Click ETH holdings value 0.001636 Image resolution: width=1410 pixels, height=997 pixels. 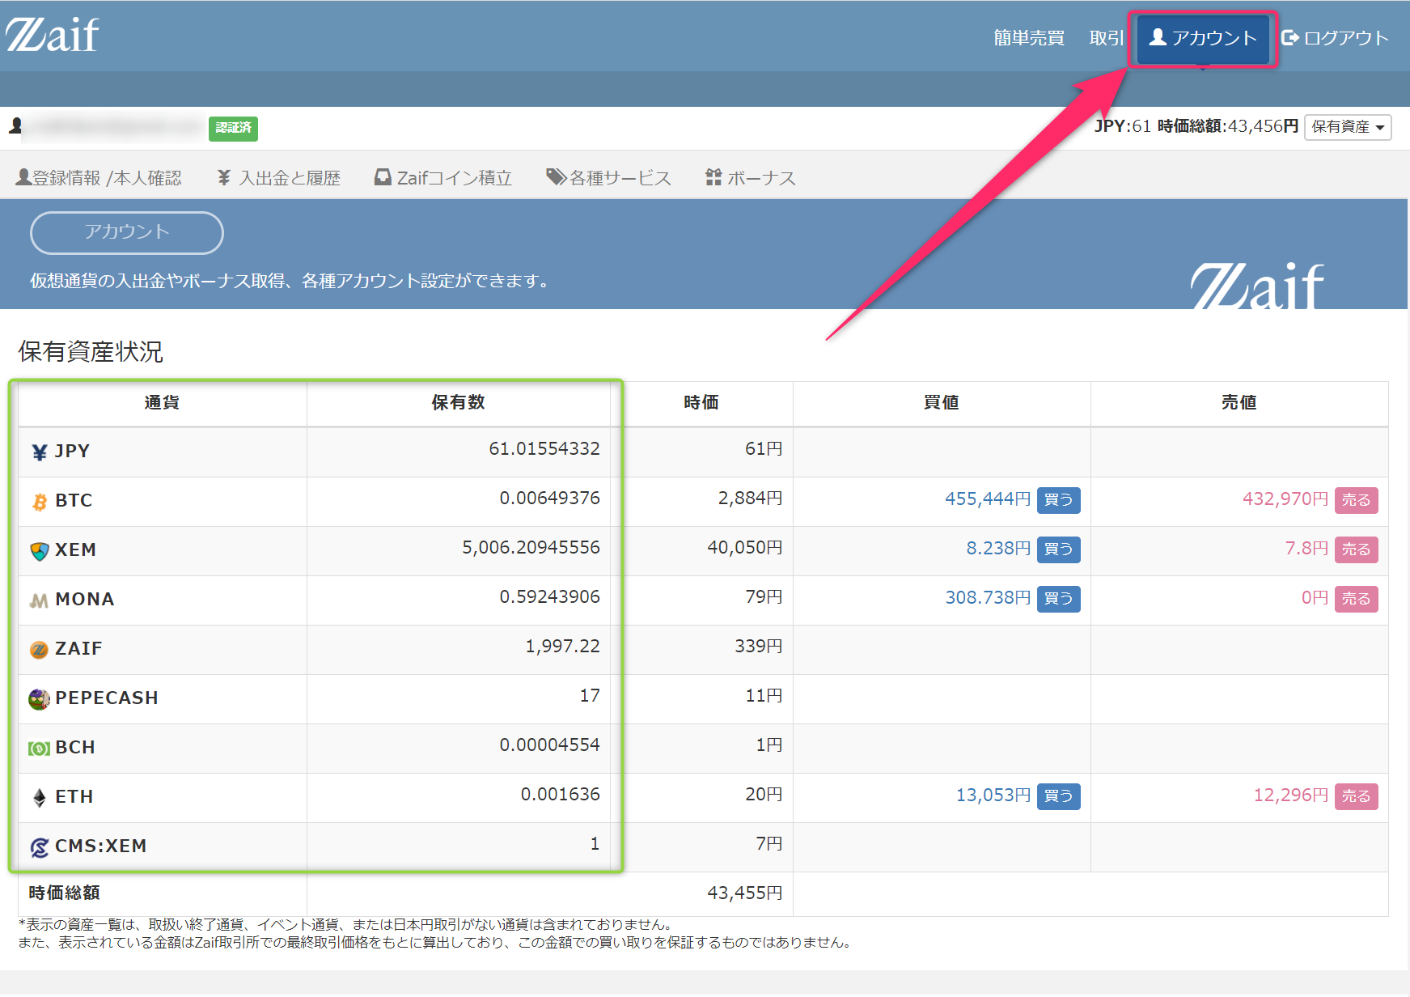[561, 795]
